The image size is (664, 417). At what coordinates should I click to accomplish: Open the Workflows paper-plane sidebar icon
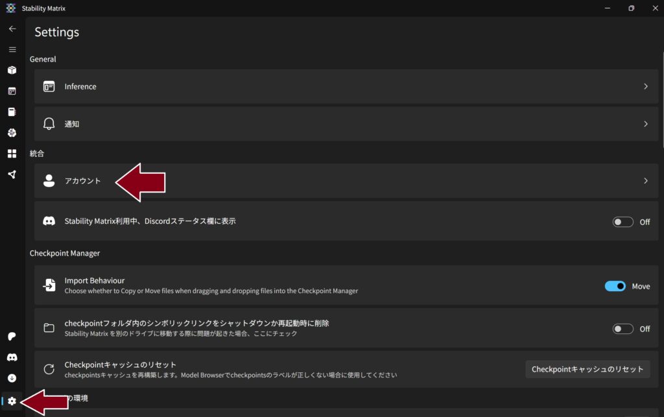12,174
